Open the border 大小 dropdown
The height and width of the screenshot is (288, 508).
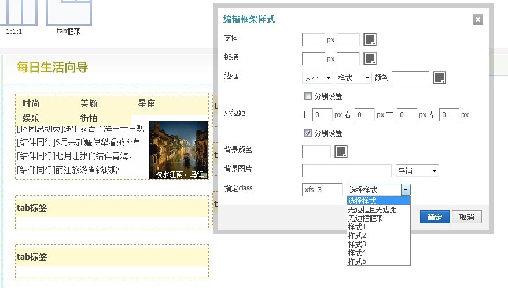(317, 77)
